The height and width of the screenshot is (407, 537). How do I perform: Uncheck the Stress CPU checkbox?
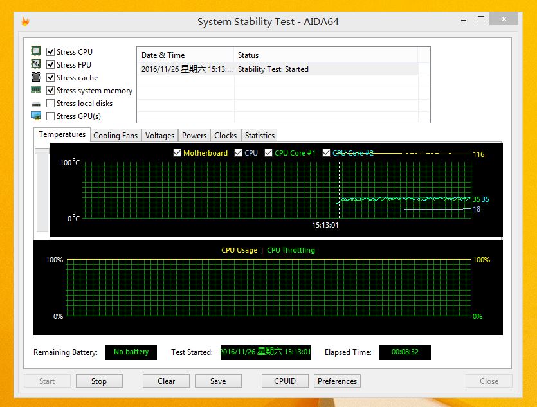click(x=50, y=51)
